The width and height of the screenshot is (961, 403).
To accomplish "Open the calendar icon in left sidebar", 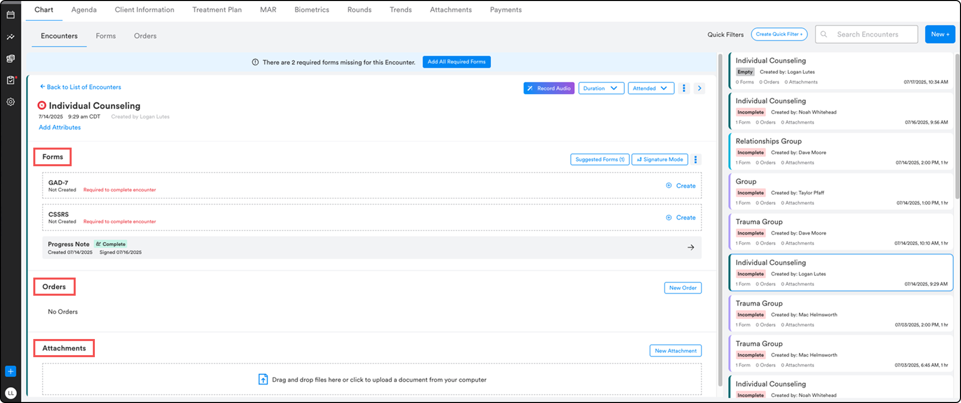I will click(x=11, y=15).
